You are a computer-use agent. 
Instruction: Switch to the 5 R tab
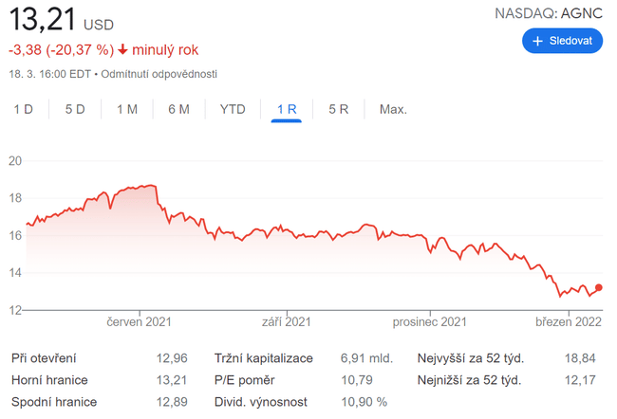339,109
